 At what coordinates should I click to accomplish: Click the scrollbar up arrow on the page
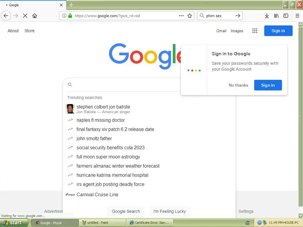(x=301, y=24)
